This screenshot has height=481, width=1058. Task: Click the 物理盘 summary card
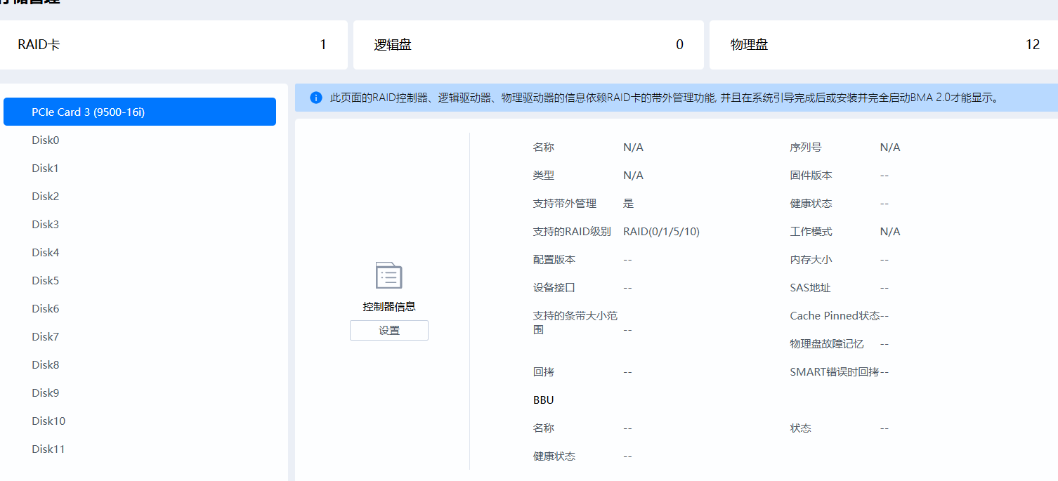point(883,45)
